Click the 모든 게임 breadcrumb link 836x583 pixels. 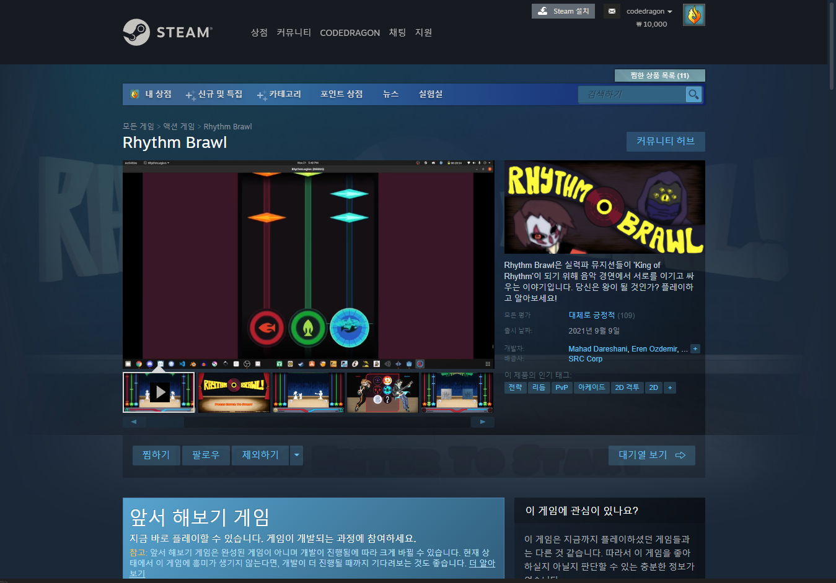point(138,126)
